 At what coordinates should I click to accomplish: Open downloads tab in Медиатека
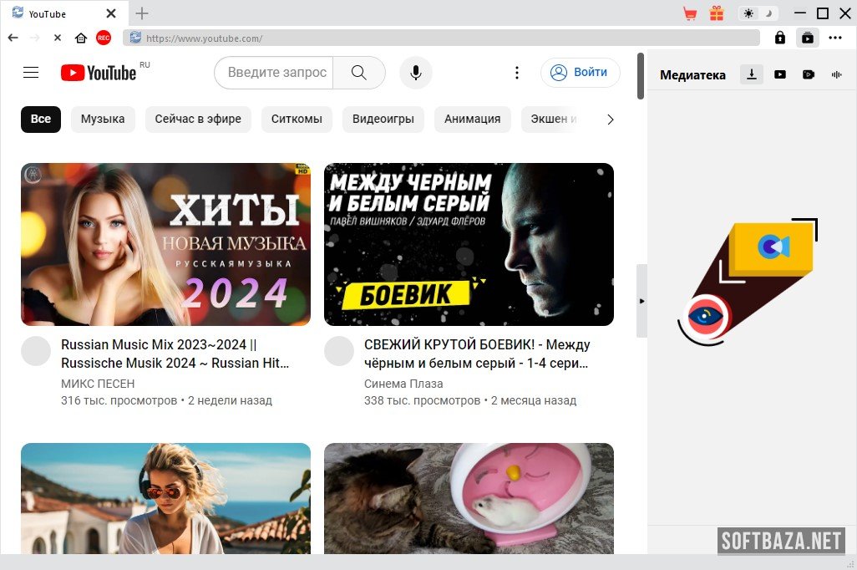[x=752, y=74]
